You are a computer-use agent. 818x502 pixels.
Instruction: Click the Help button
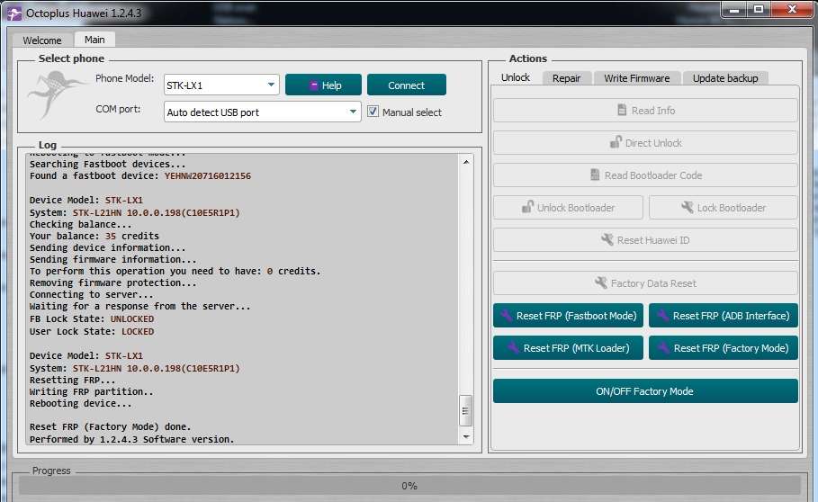click(323, 85)
